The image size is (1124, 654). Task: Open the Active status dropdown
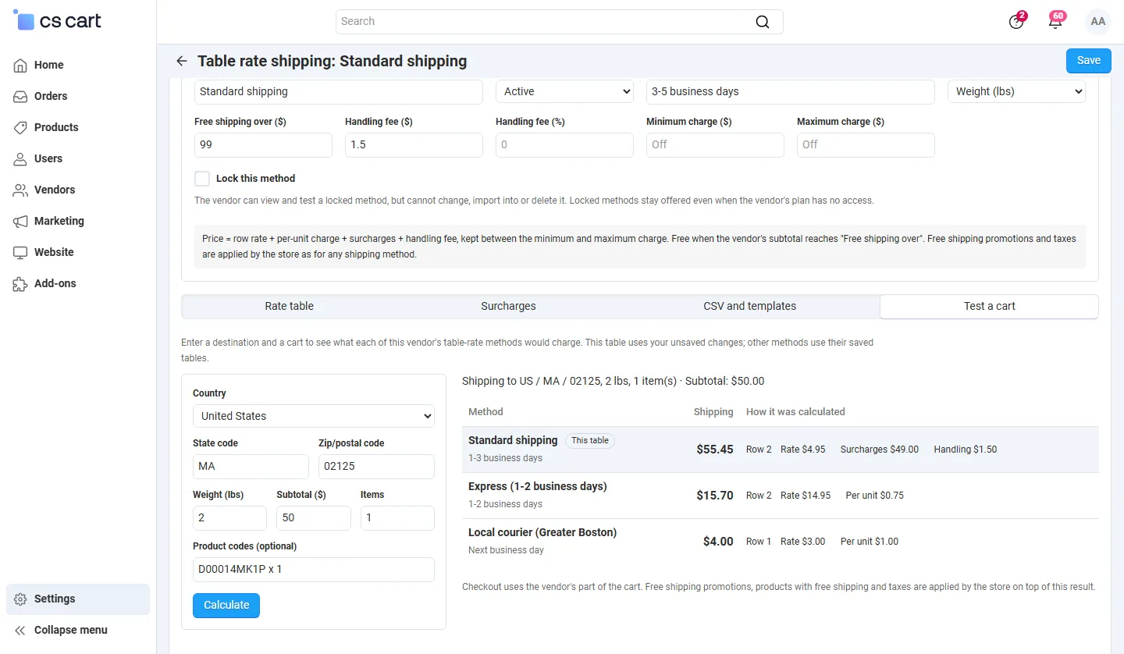click(x=564, y=91)
